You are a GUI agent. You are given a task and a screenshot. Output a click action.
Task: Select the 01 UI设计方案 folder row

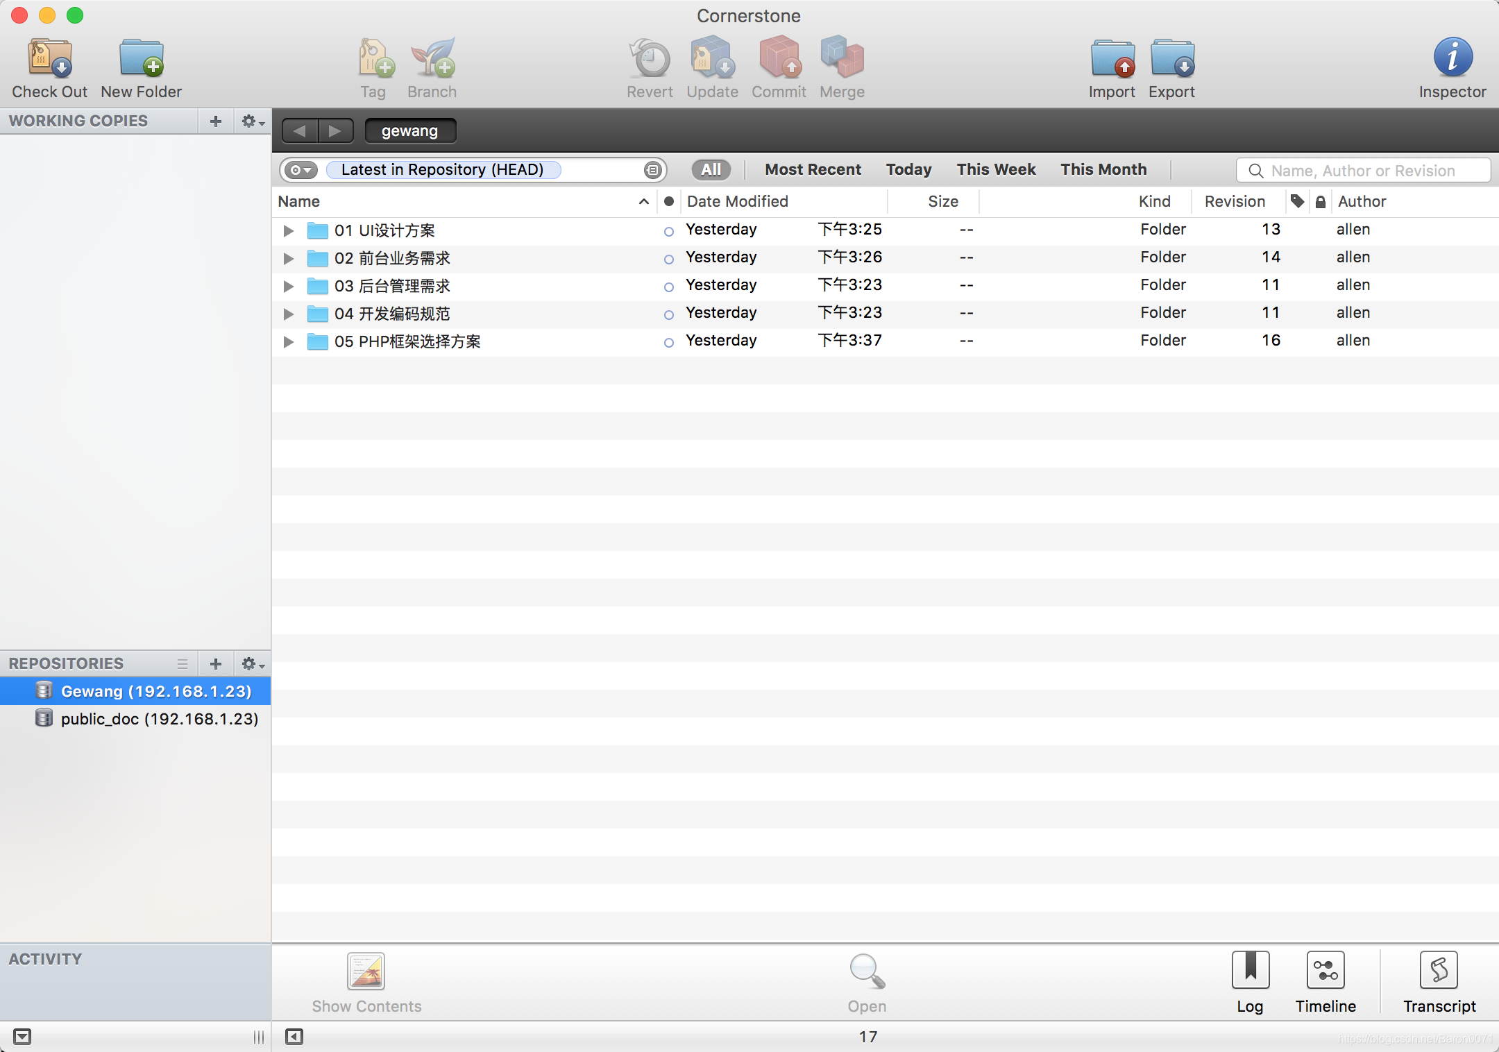(886, 230)
